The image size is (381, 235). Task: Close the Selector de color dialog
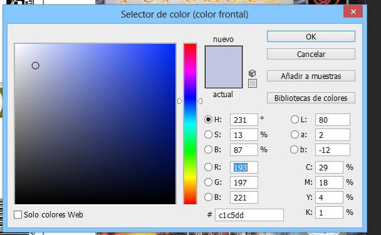353,11
